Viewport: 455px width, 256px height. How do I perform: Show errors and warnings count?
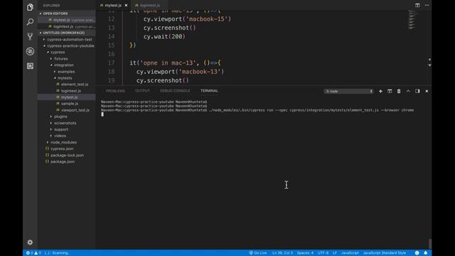33,253
